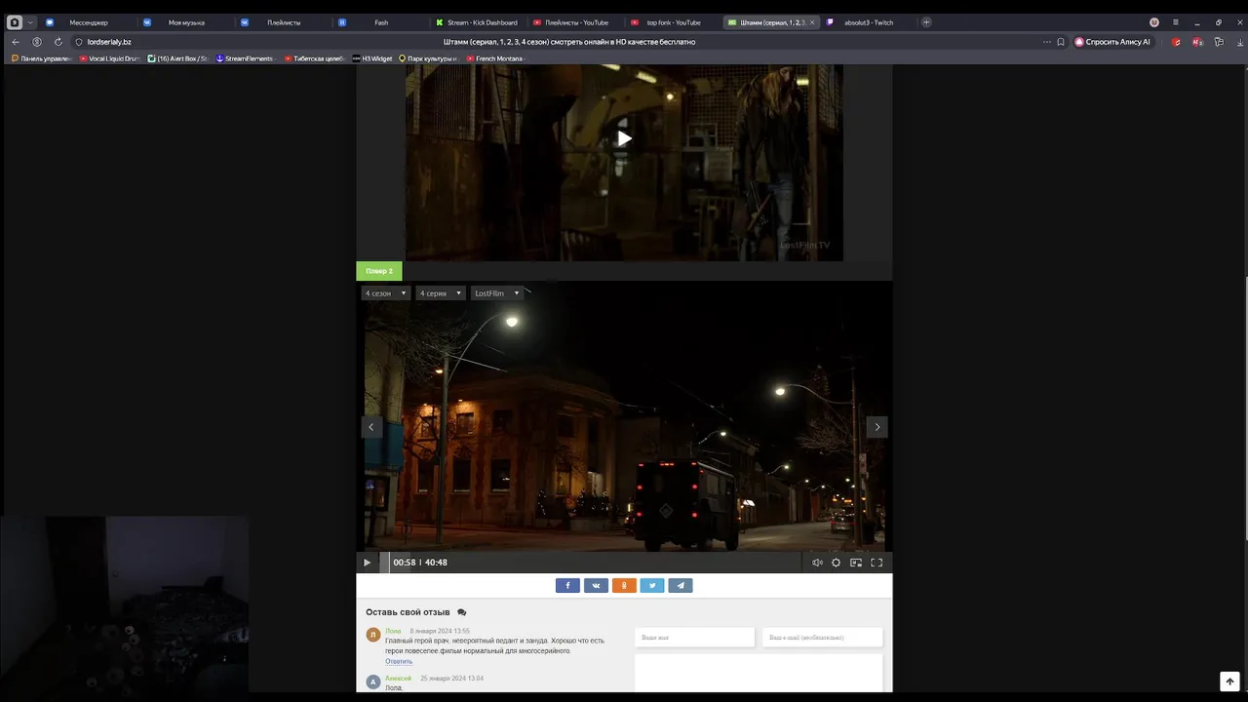Go to previous episode arrow
The width and height of the screenshot is (1248, 702).
[370, 427]
